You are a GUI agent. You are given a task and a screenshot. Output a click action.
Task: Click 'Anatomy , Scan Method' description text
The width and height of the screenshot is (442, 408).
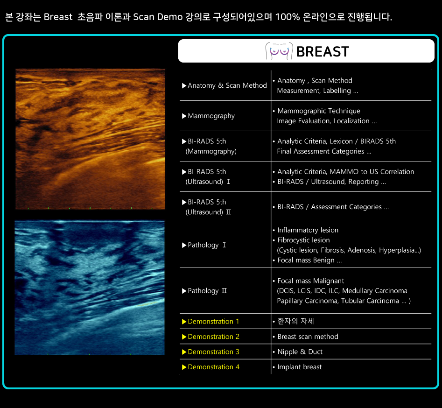point(315,81)
